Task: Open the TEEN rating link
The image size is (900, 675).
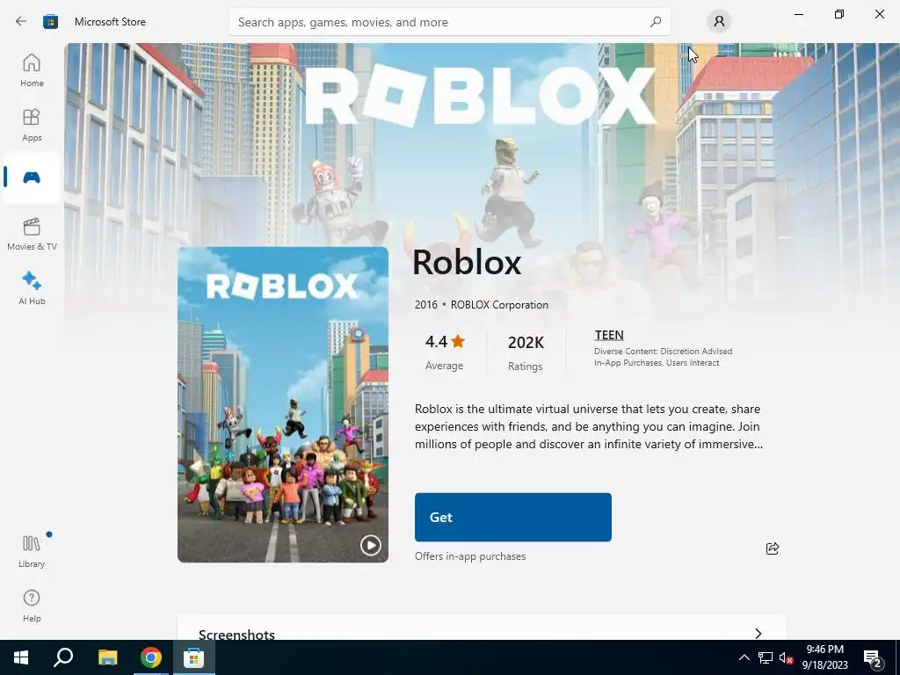Action: click(609, 335)
